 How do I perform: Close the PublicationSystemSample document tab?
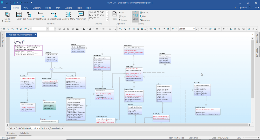click(x=36, y=35)
